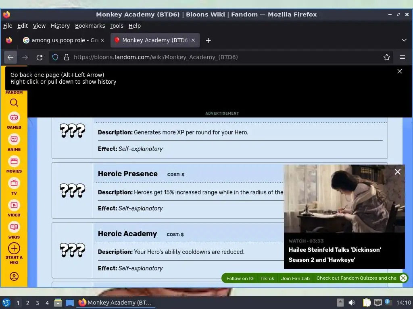Open the Wikis section in Fandom sidebar
Screen dimensions: 413x309
(14, 230)
